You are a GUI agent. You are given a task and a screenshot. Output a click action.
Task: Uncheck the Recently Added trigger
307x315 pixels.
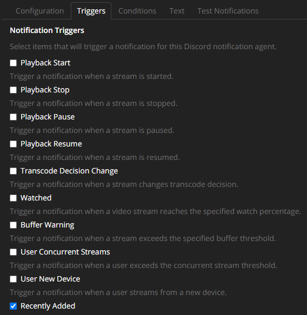click(x=14, y=306)
